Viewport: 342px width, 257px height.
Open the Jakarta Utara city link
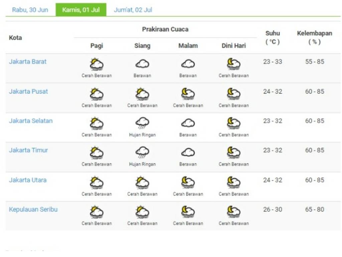coord(28,180)
